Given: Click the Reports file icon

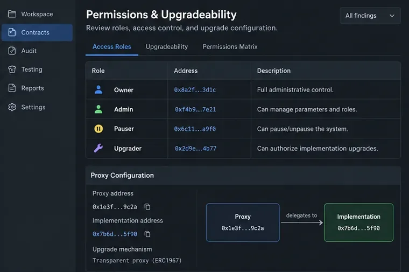Looking at the screenshot, I should (12, 88).
